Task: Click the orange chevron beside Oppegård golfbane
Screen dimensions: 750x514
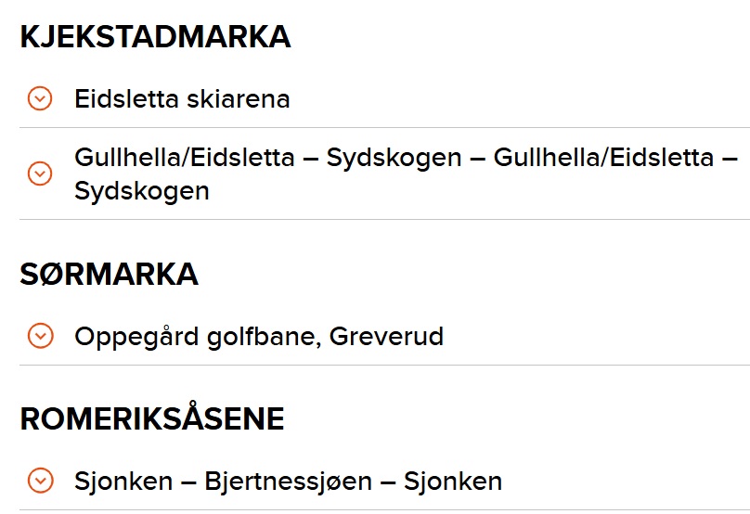Action: [x=40, y=336]
